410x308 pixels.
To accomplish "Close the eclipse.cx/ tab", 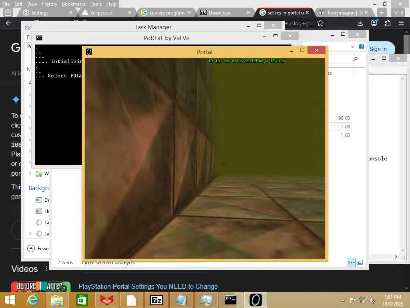I will click(x=129, y=12).
